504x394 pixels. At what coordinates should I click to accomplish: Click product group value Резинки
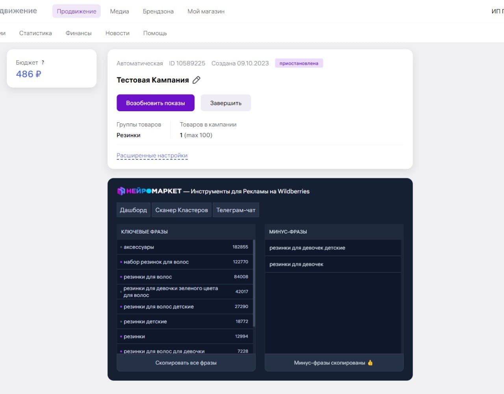click(128, 135)
